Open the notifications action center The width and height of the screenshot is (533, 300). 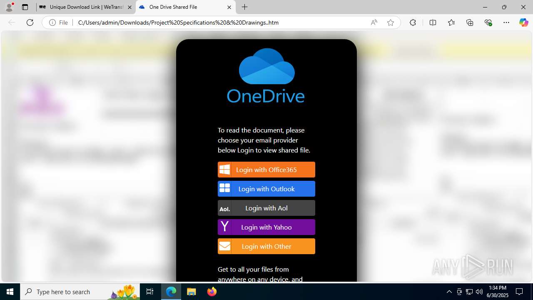click(x=520, y=292)
